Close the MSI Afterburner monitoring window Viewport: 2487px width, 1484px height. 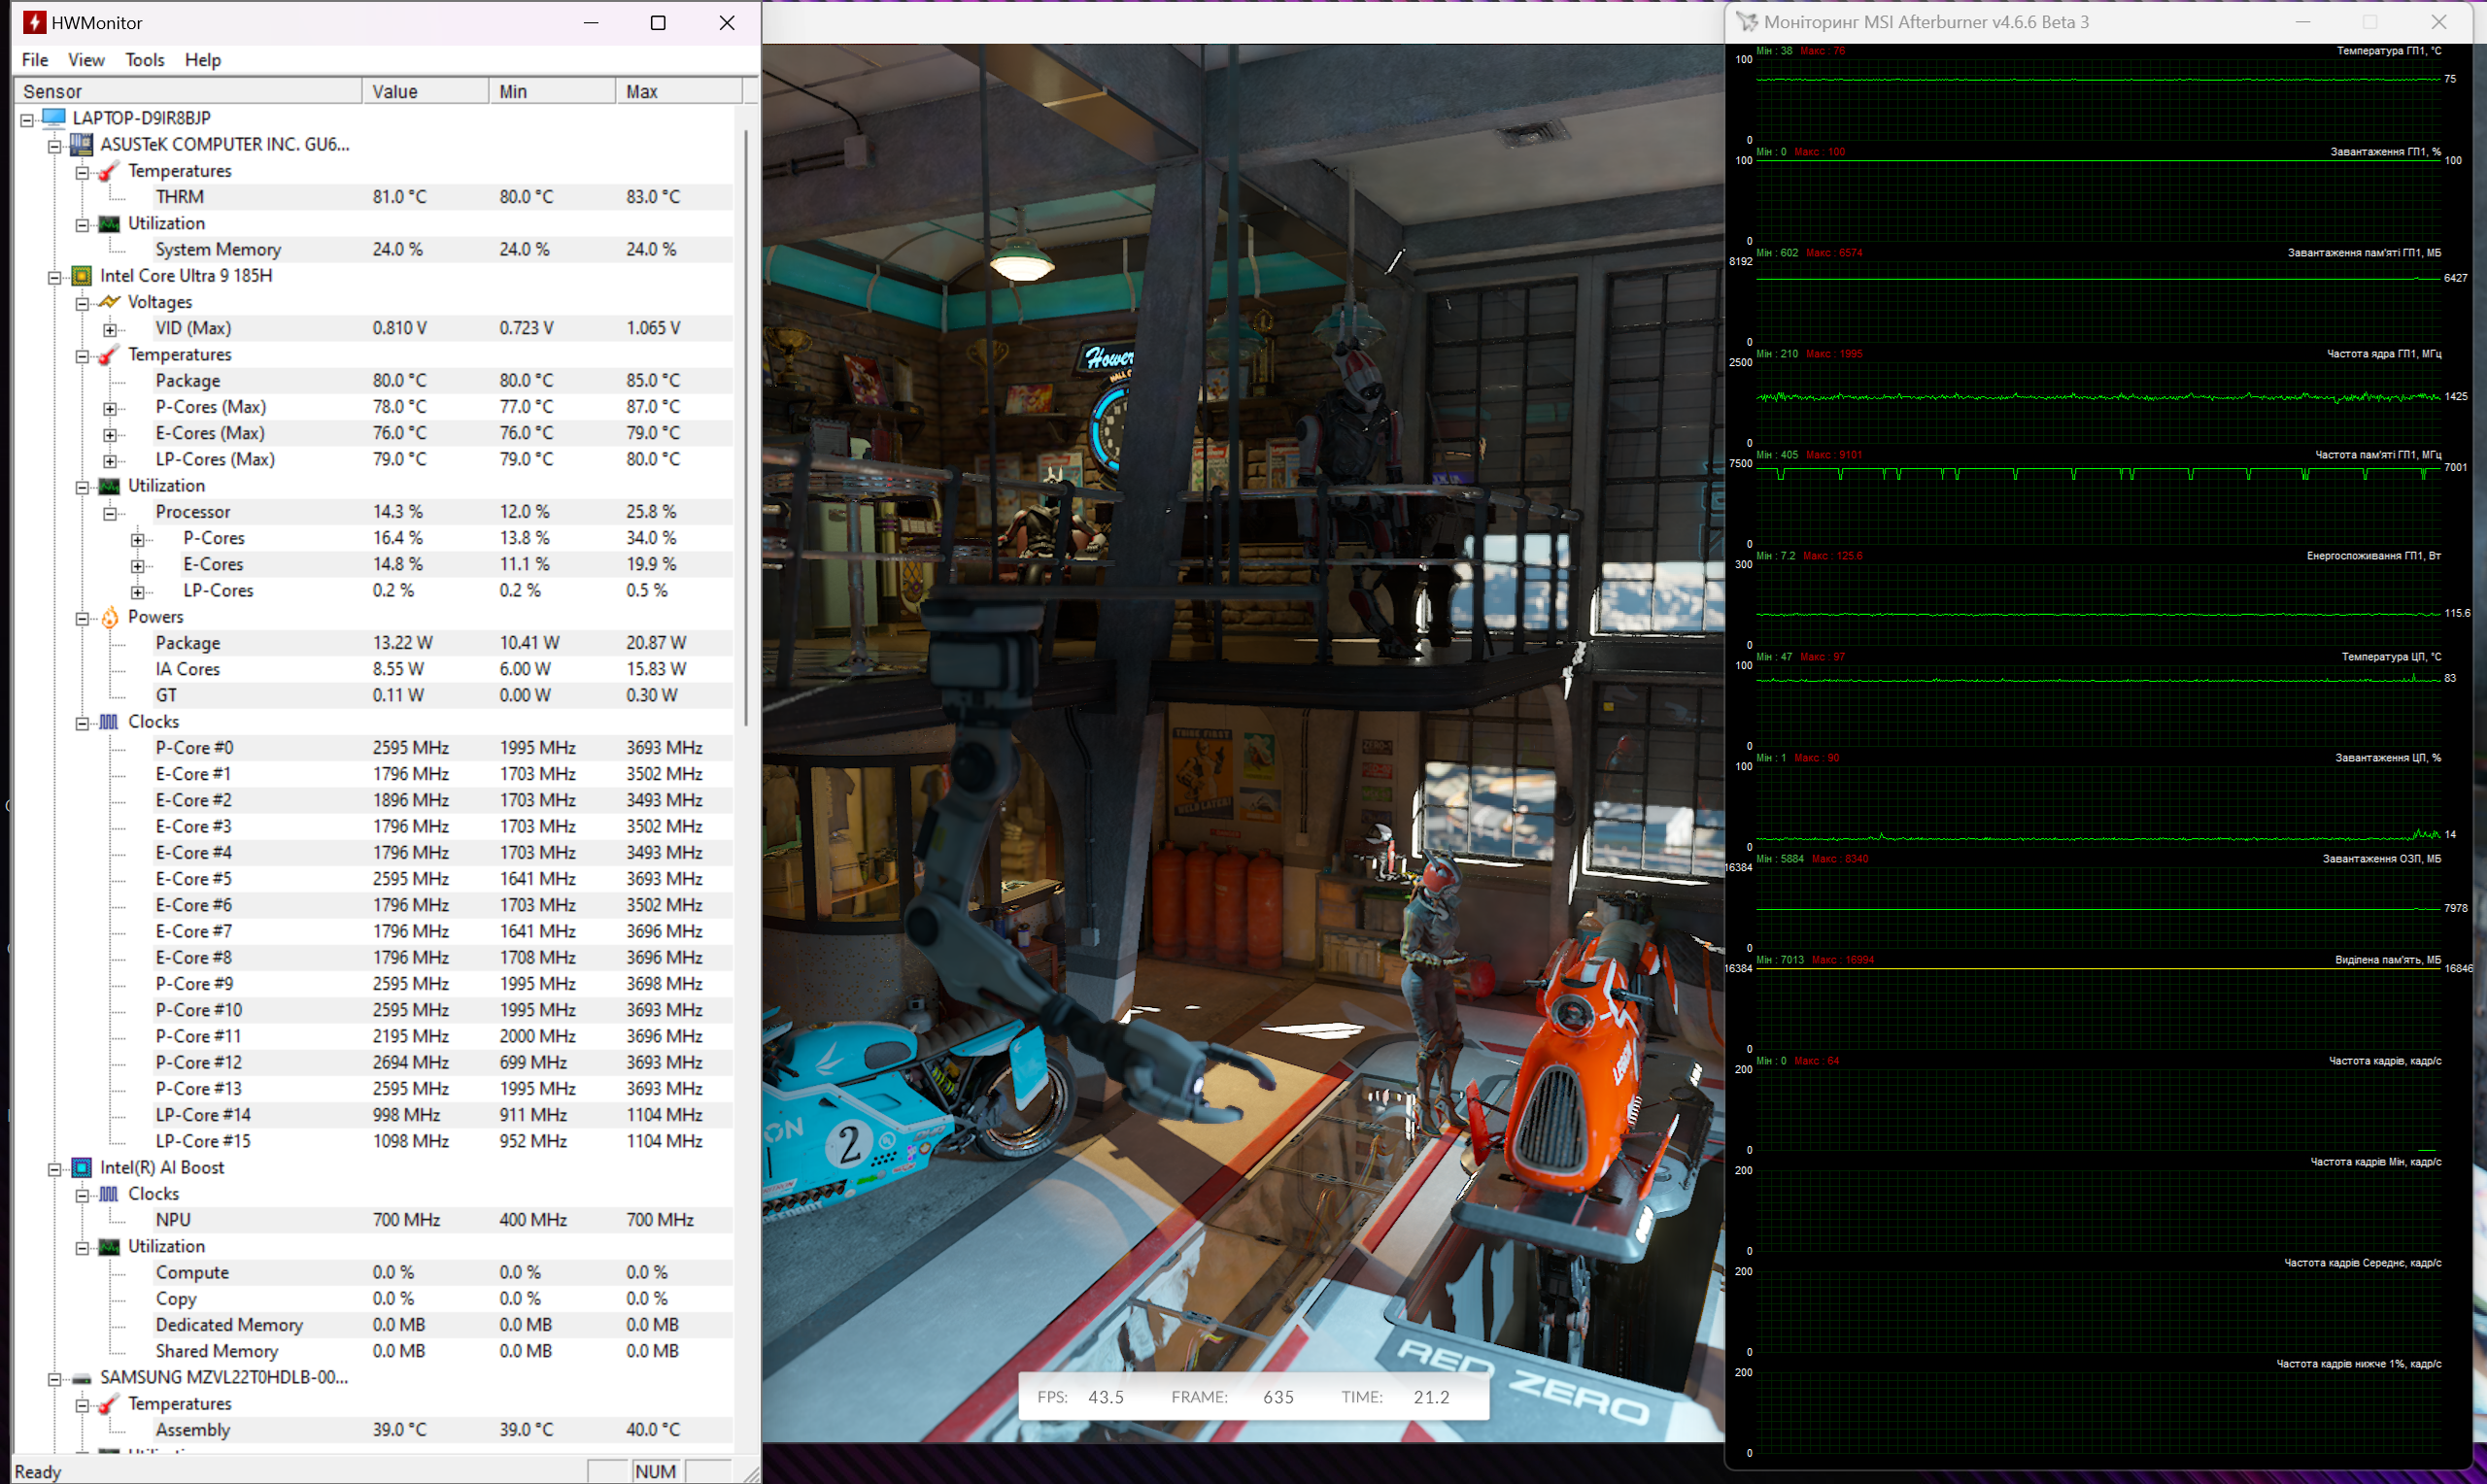pyautogui.click(x=2439, y=22)
